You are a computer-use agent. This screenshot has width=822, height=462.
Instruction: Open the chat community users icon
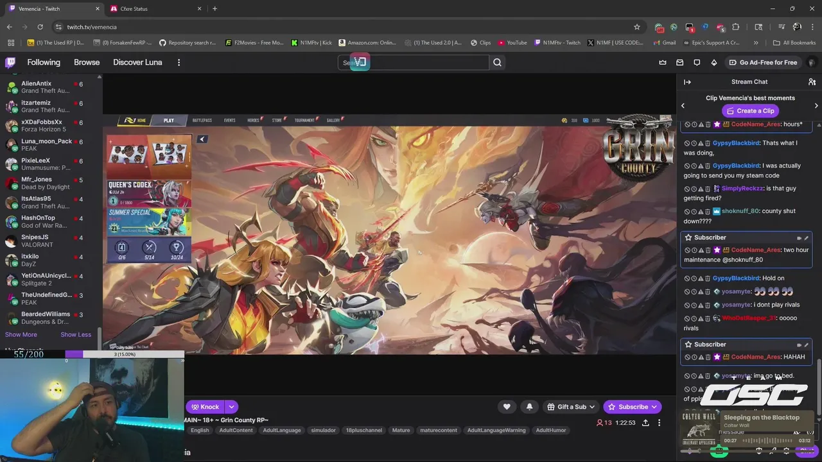(812, 81)
